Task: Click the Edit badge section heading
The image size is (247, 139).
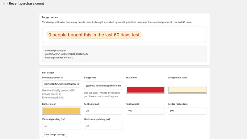Action: (x=48, y=73)
